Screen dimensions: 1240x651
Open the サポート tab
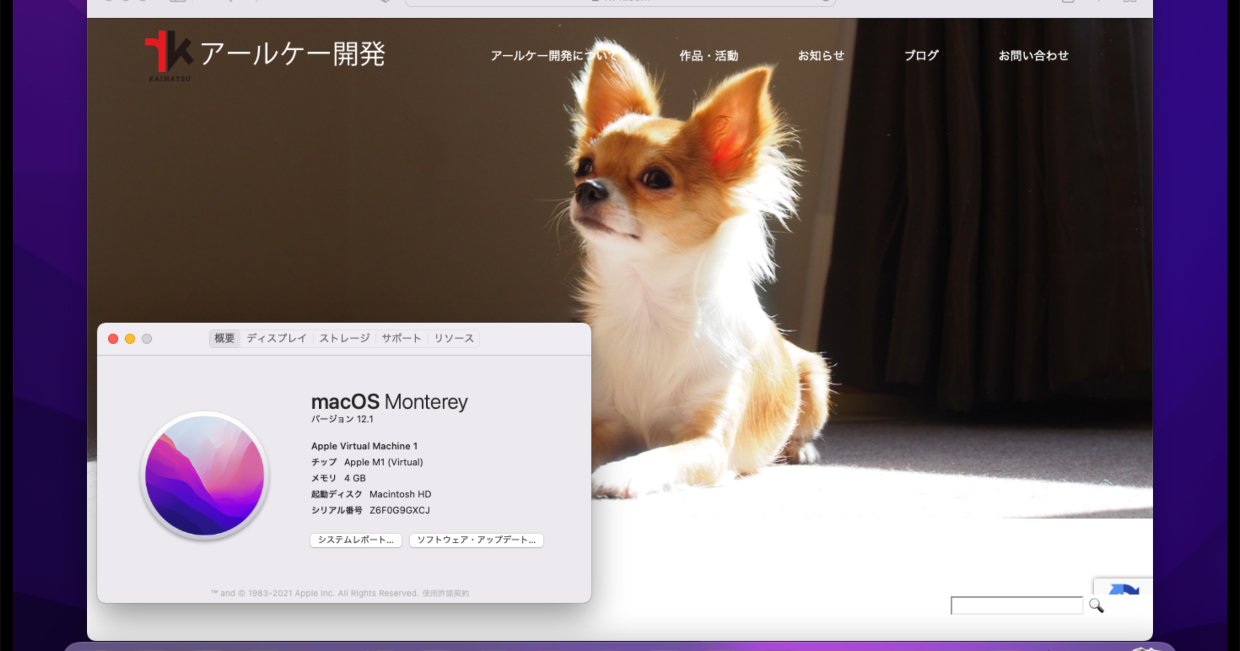point(401,338)
